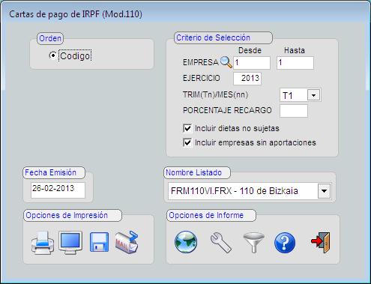Image resolution: width=371 pixels, height=284 pixels.
Task: Open the TRIM/MES dropdown showing T1
Action: pyautogui.click(x=313, y=95)
